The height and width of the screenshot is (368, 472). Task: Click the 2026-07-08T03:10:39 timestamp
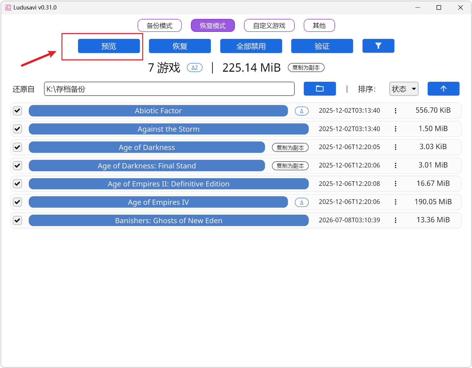349,220
